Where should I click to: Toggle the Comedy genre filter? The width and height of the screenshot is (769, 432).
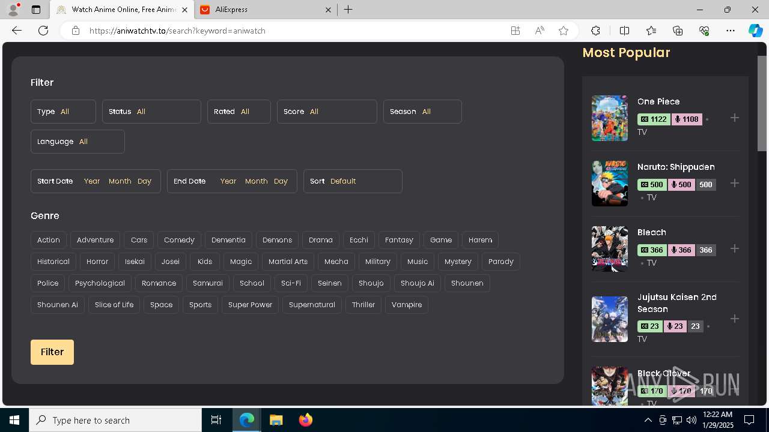(179, 240)
